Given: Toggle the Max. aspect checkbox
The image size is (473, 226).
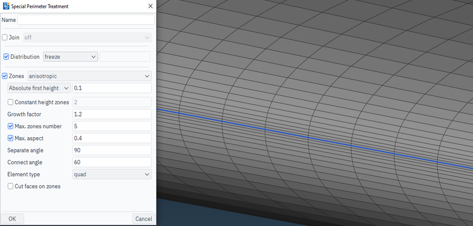Looking at the screenshot, I should coord(11,138).
